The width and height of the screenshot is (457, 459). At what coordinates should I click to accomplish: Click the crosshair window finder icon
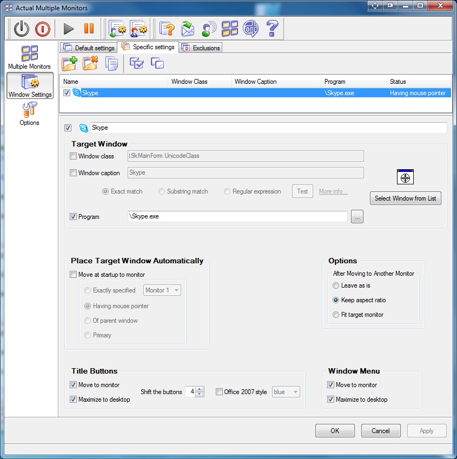pyautogui.click(x=405, y=177)
